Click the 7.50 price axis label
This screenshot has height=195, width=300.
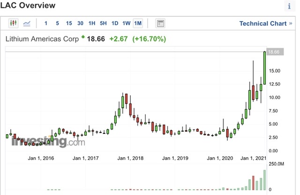(x=273, y=111)
